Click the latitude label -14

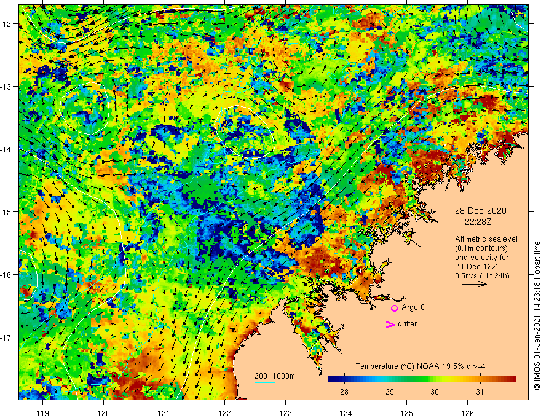(x=7, y=149)
